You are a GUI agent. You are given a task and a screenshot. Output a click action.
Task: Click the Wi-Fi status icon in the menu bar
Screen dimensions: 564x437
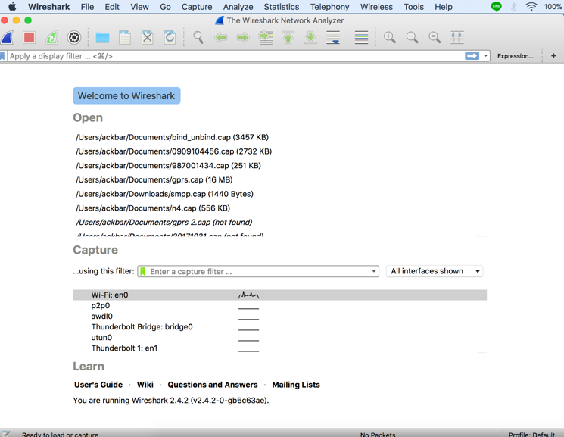[531, 7]
